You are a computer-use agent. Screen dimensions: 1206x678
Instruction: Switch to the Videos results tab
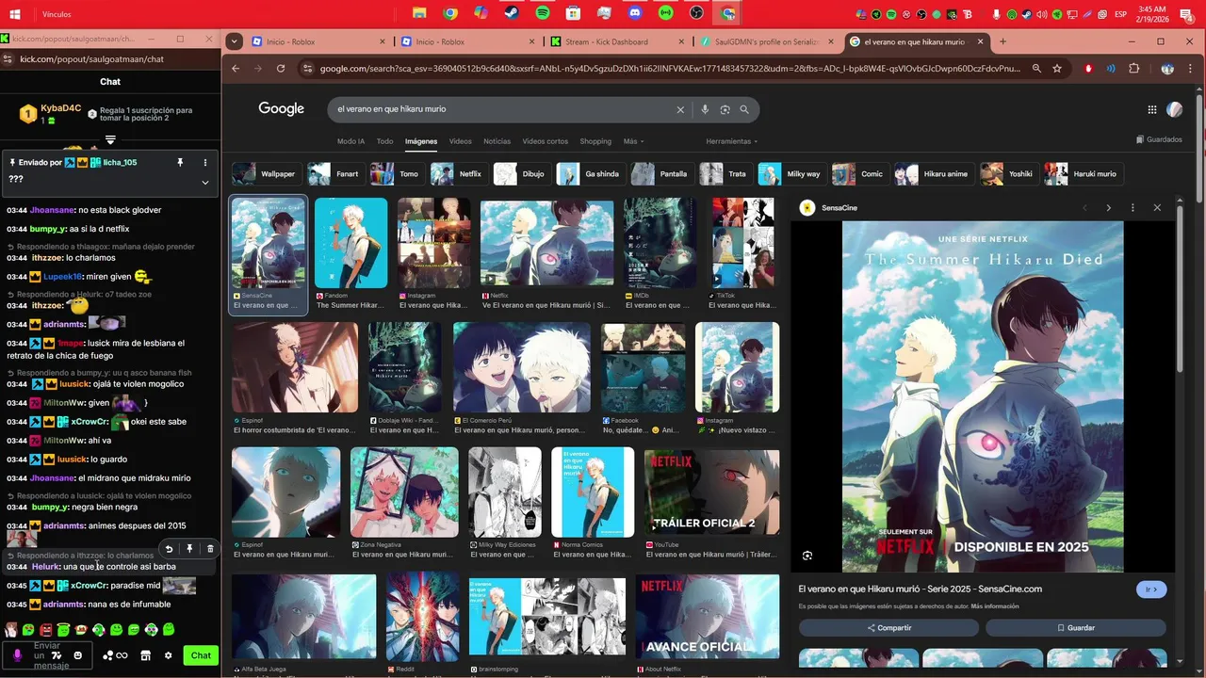click(460, 141)
